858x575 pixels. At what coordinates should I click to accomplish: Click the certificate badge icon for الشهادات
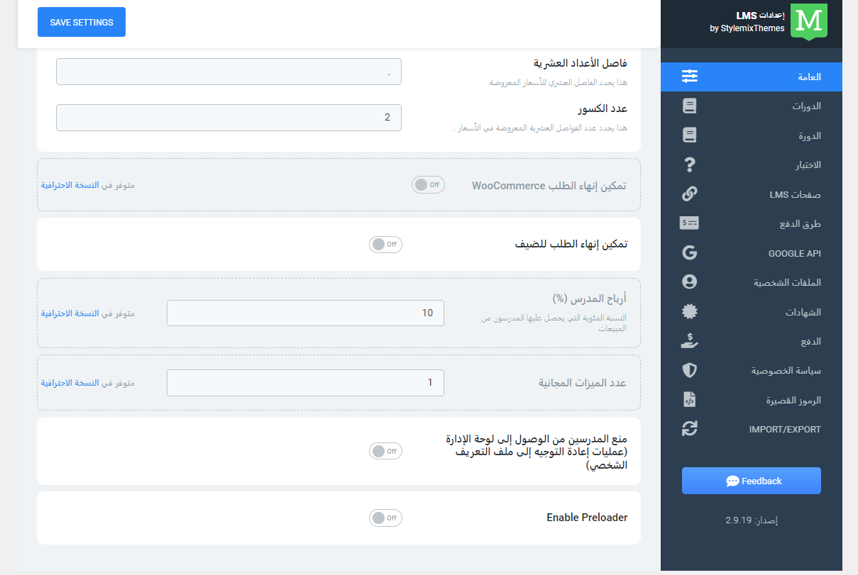[x=689, y=312]
